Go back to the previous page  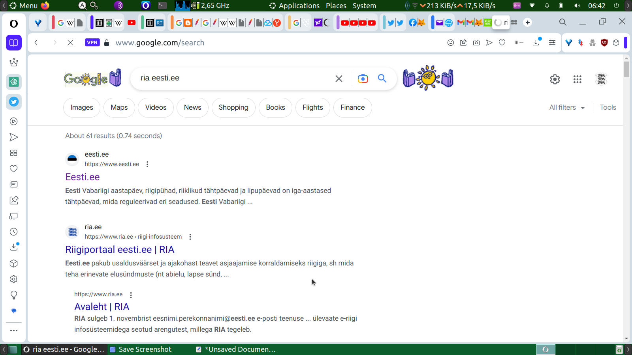[x=36, y=43]
